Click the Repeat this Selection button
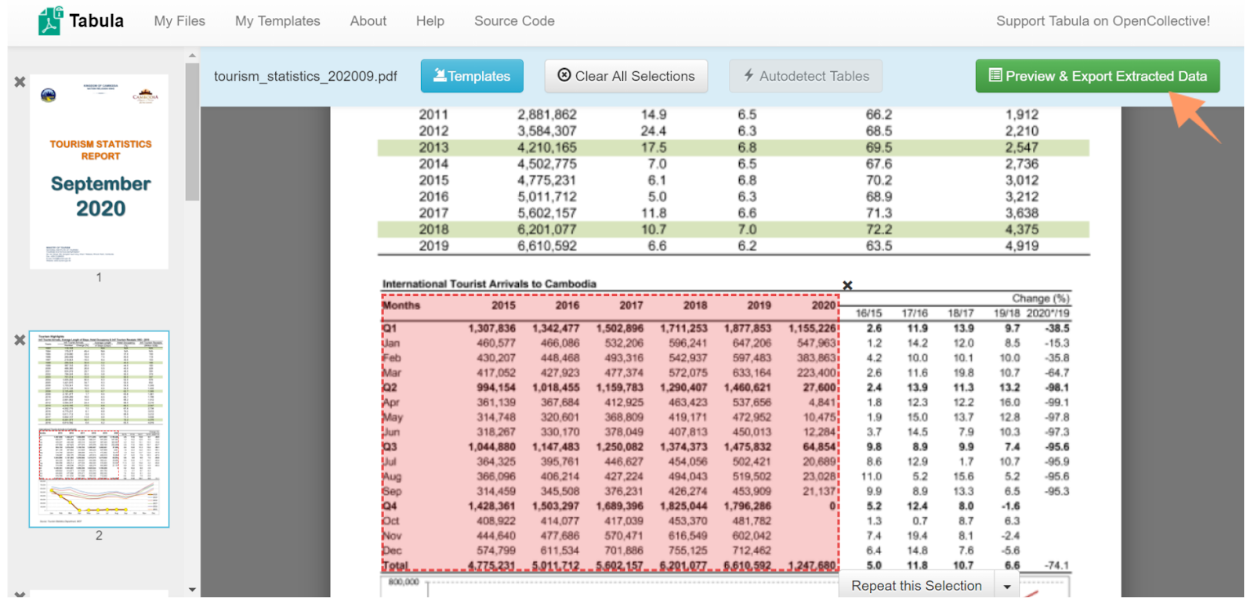Screen dimensions: 1254x607 (916, 586)
